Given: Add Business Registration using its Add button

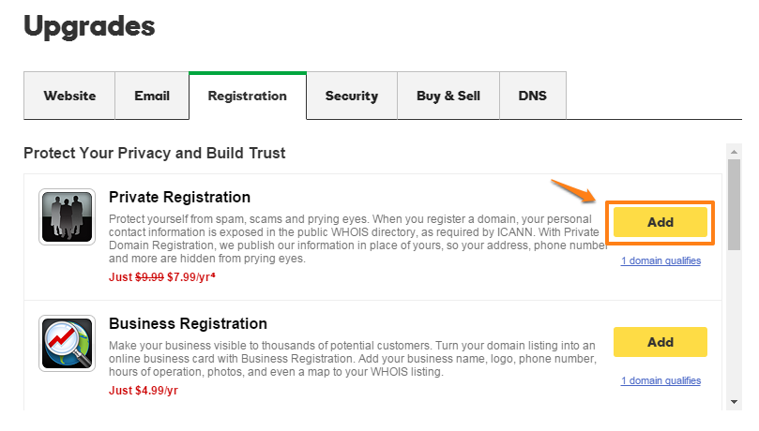Looking at the screenshot, I should point(660,342).
